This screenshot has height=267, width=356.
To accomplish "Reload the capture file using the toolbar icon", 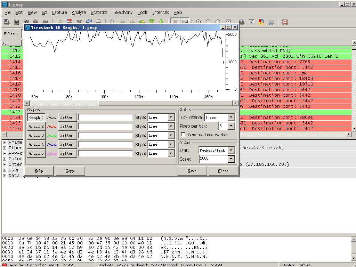I will click(x=89, y=22).
